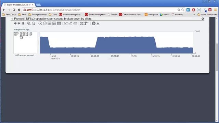Expand the hidden bookmarks chevron
The width and height of the screenshot is (219, 123).
click(x=194, y=14)
